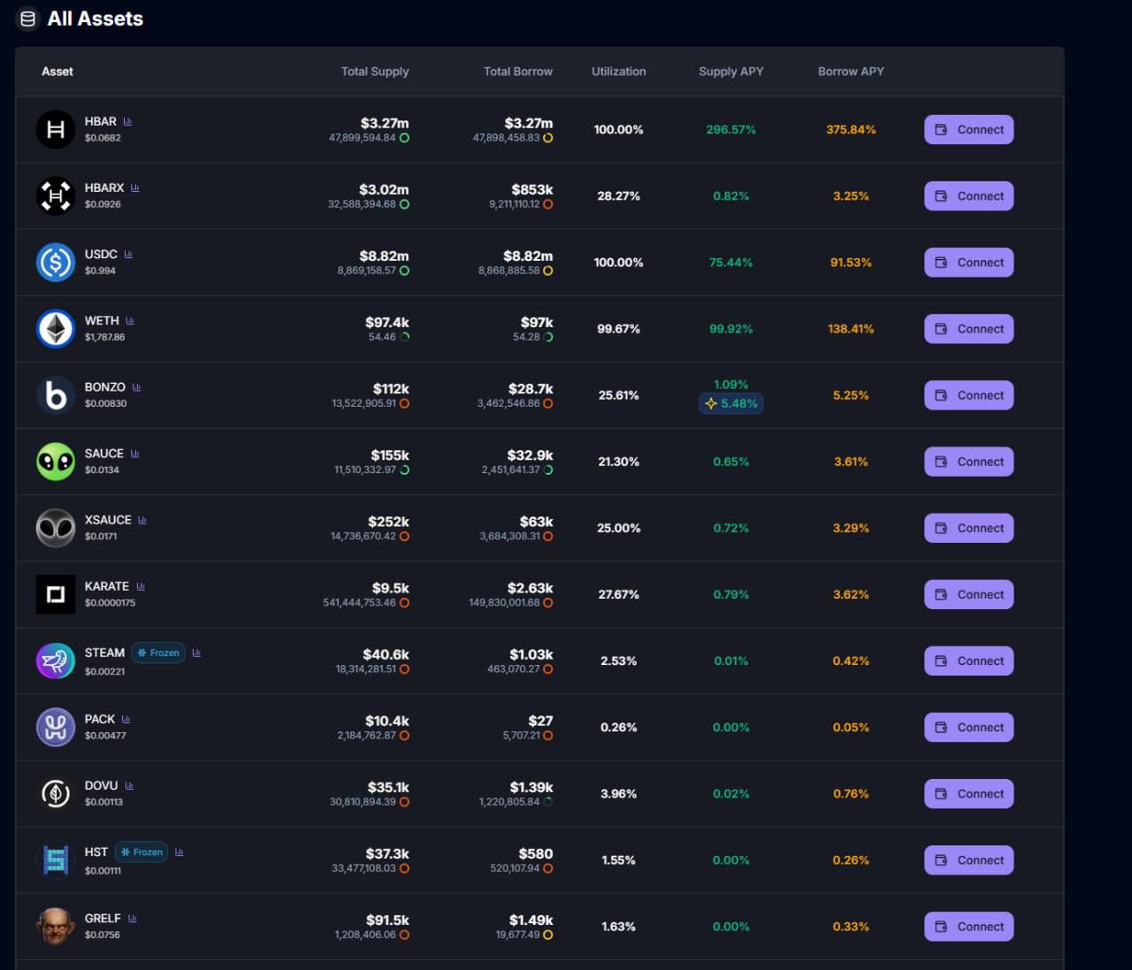This screenshot has width=1132, height=970.
Task: Click the PACK token logo
Action: [x=55, y=727]
